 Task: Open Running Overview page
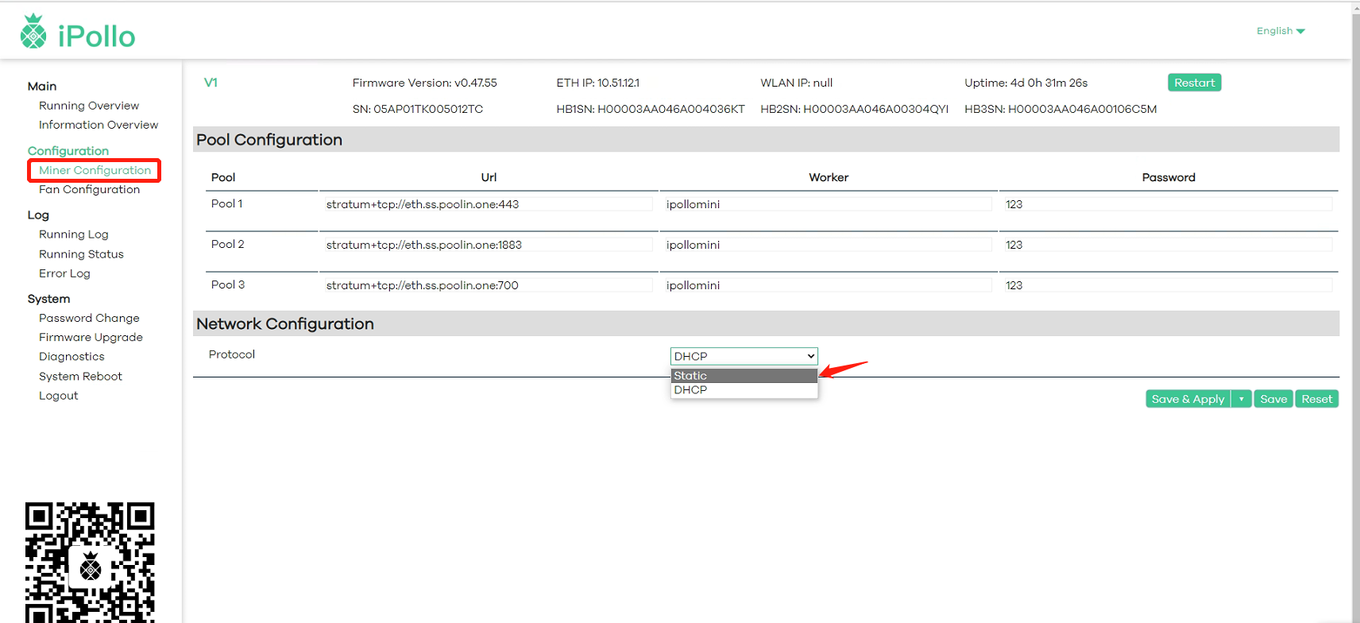pyautogui.click(x=89, y=106)
